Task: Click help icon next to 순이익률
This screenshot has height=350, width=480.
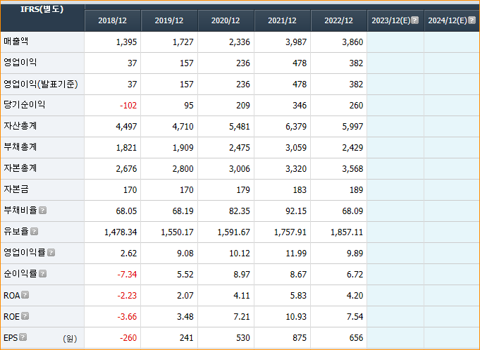Action: (43, 274)
